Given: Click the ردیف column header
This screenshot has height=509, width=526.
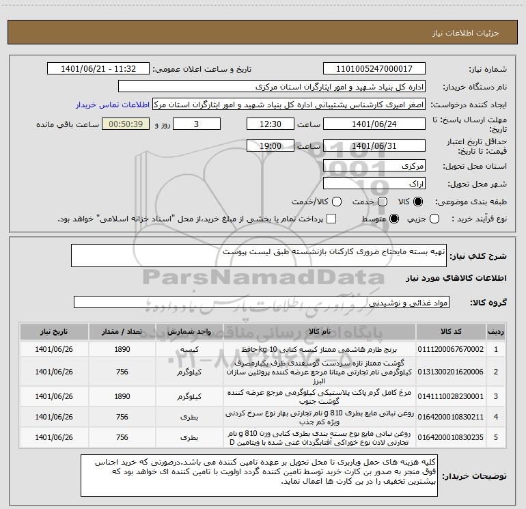Looking at the screenshot, I should click(x=496, y=332).
